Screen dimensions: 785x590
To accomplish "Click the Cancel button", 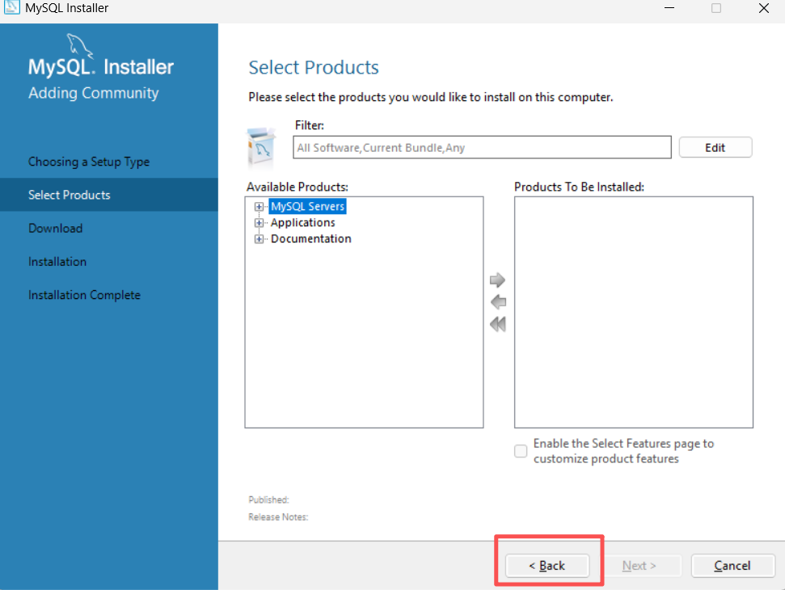I will 732,566.
